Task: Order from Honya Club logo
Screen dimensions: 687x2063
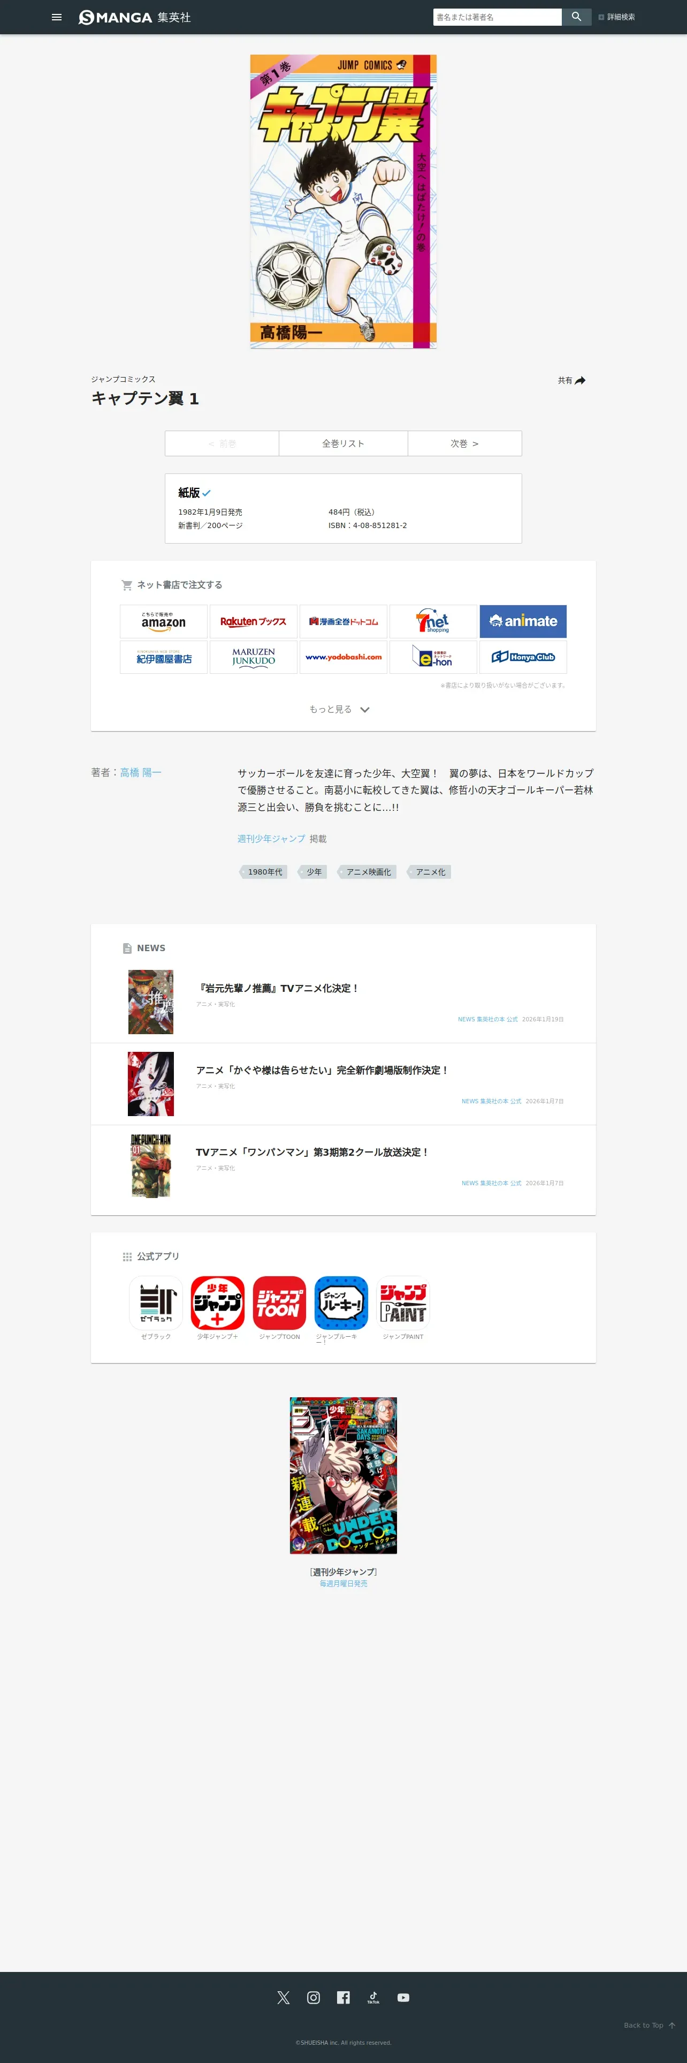Action: pyautogui.click(x=523, y=657)
